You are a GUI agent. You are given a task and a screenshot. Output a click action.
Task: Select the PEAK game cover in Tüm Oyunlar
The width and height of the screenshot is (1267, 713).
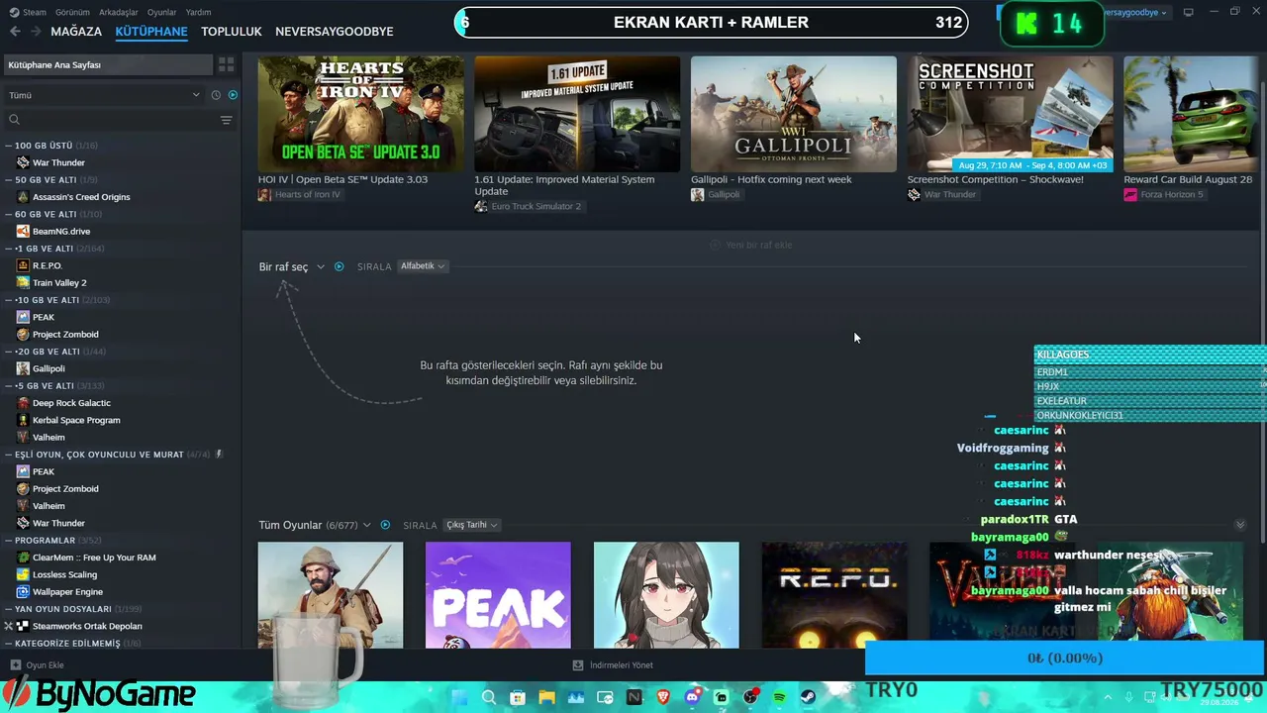(x=498, y=595)
